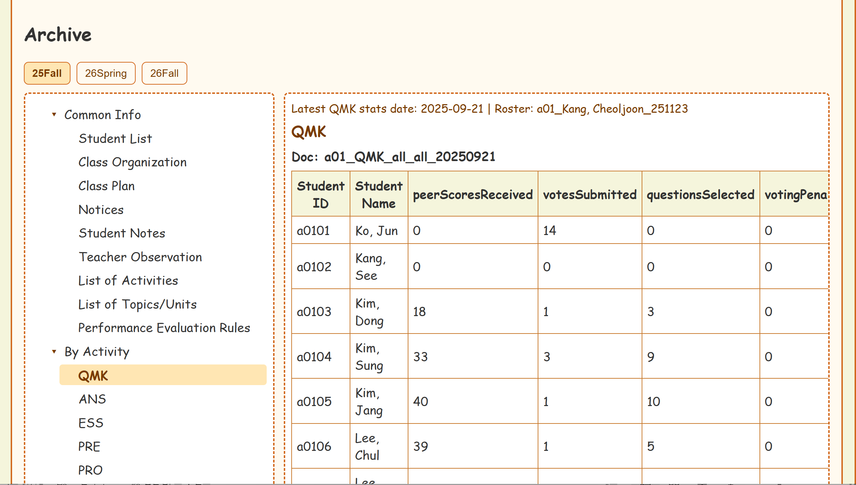Click the votesSubmitted column header
The height and width of the screenshot is (485, 856).
click(589, 194)
